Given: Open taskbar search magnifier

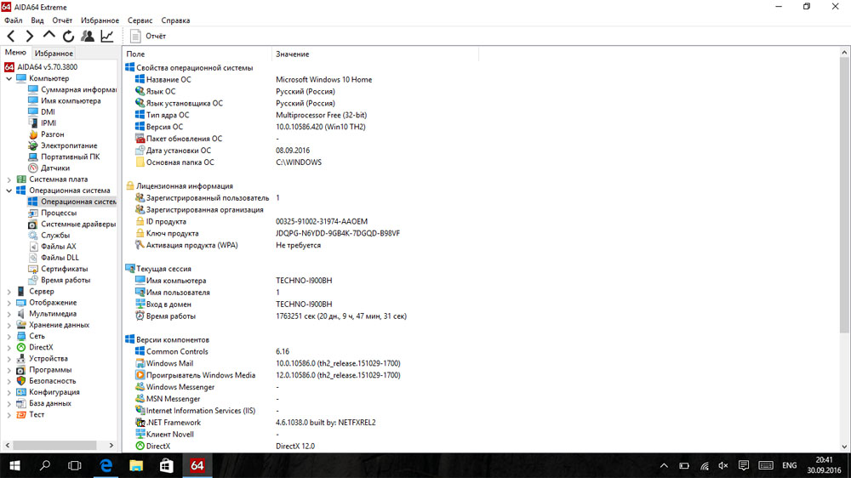Looking at the screenshot, I should pos(45,465).
